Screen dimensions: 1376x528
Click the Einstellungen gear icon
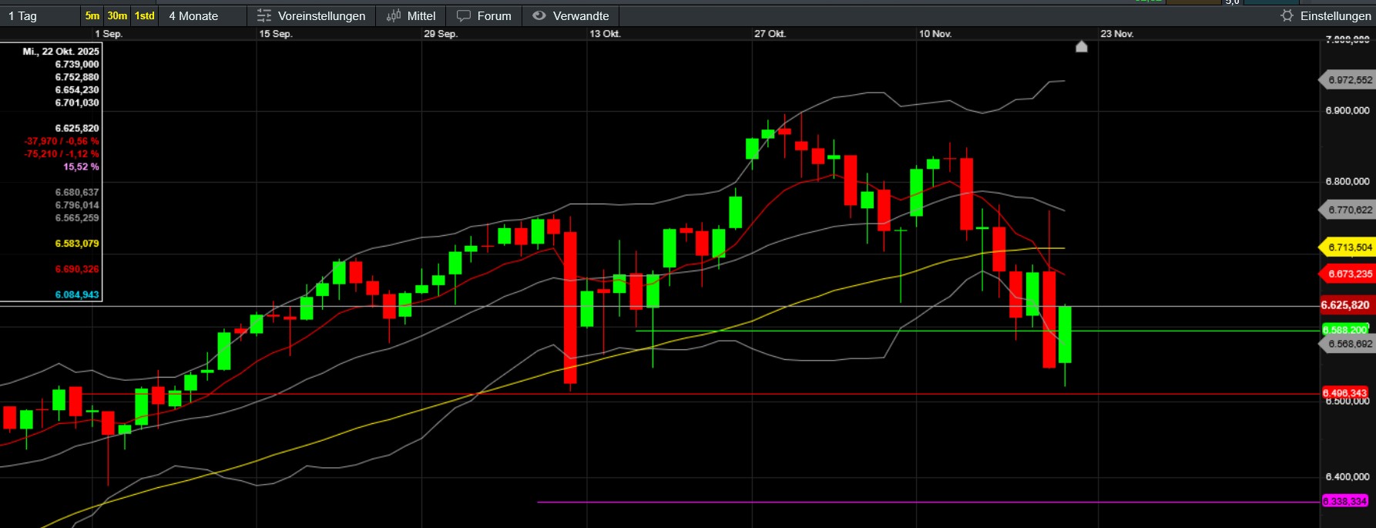point(1287,16)
